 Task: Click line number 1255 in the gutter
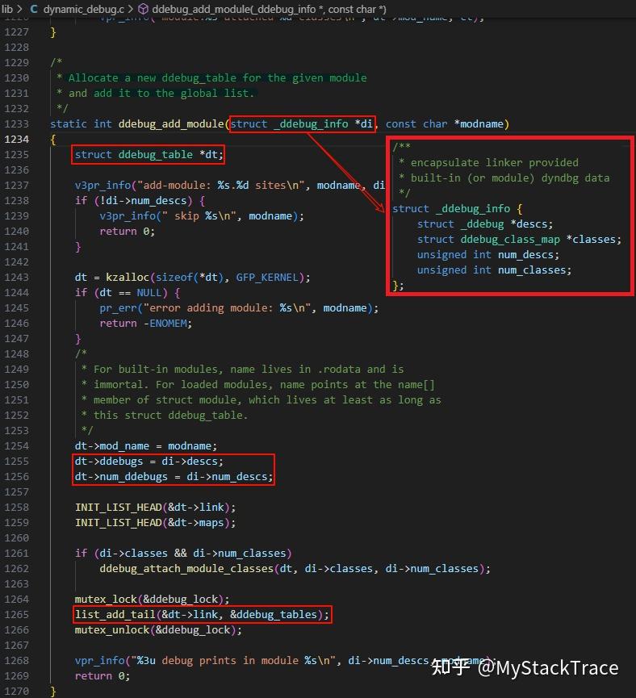click(x=16, y=462)
